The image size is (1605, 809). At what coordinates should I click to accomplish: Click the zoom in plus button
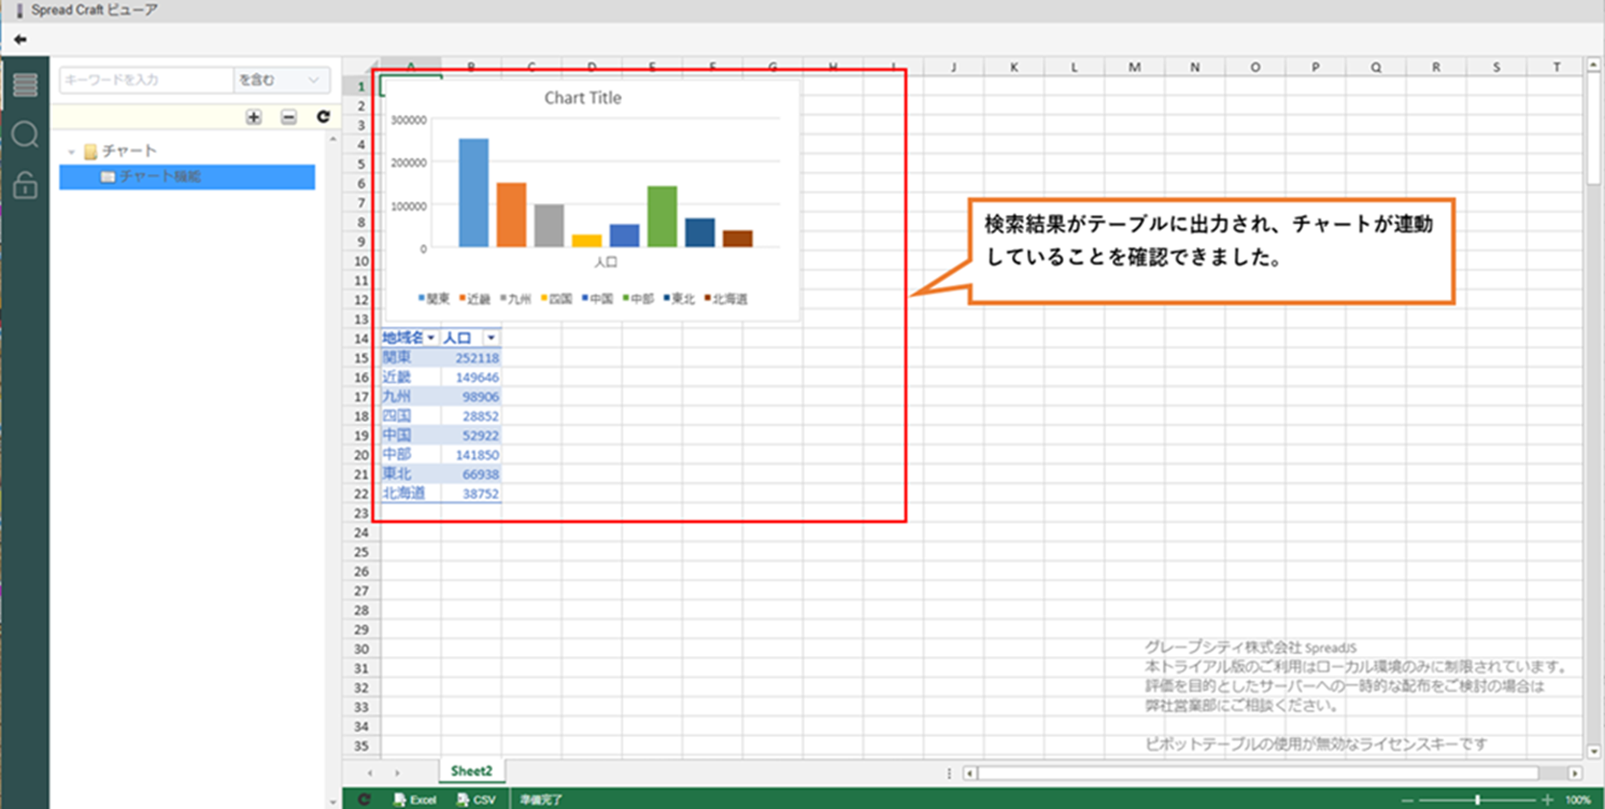click(1547, 799)
